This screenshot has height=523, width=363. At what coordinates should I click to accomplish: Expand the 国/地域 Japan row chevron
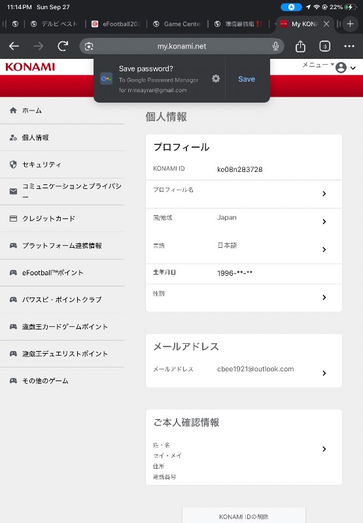pos(324,222)
